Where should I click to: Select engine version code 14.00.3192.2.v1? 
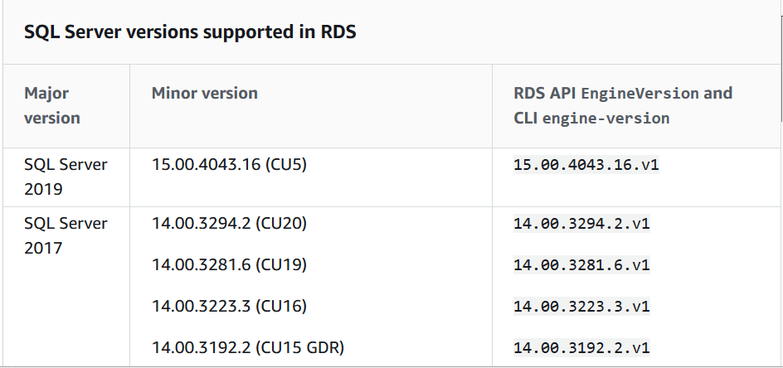pyautogui.click(x=581, y=348)
